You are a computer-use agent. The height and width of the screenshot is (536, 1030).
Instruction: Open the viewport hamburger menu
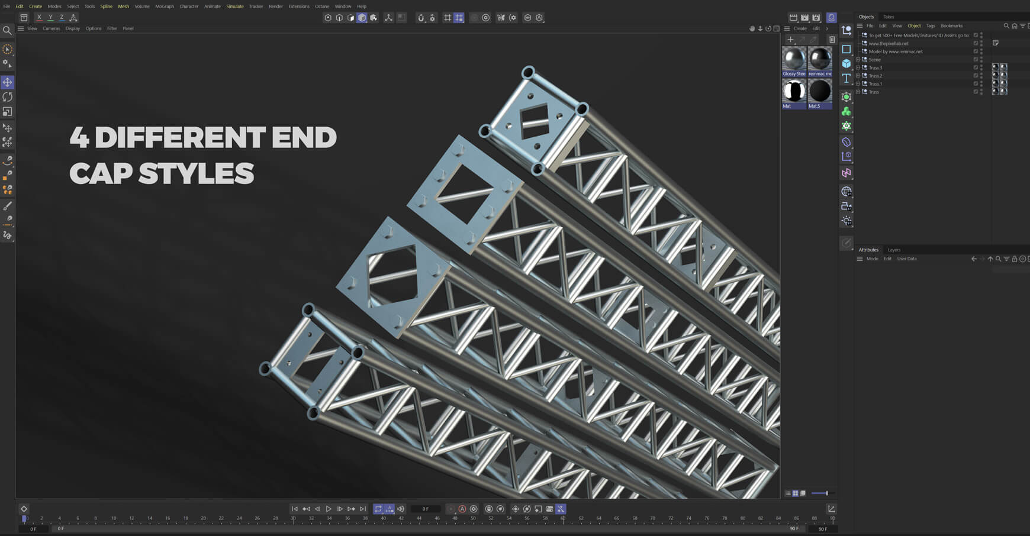coord(21,28)
